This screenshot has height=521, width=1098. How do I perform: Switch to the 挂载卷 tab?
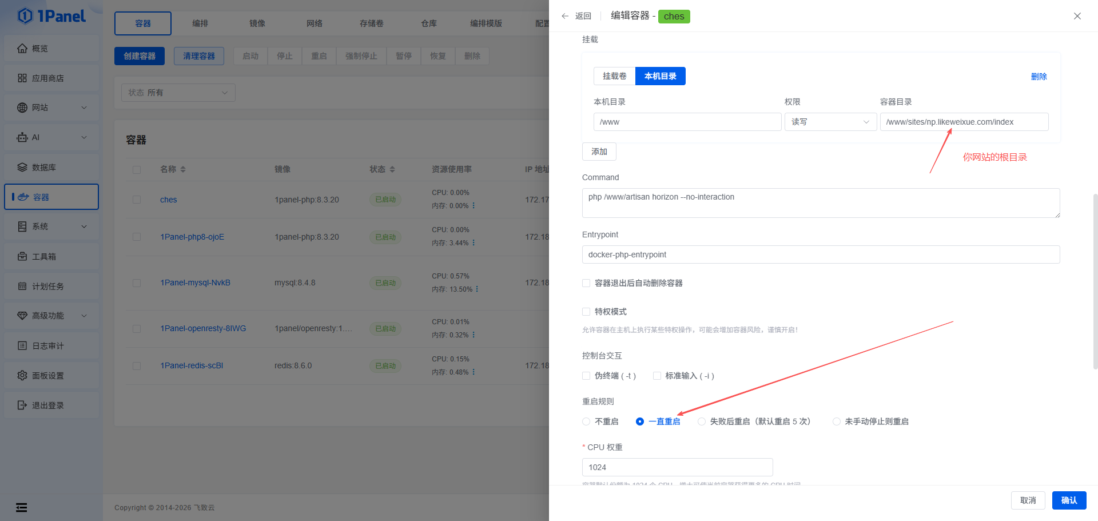pyautogui.click(x=614, y=76)
